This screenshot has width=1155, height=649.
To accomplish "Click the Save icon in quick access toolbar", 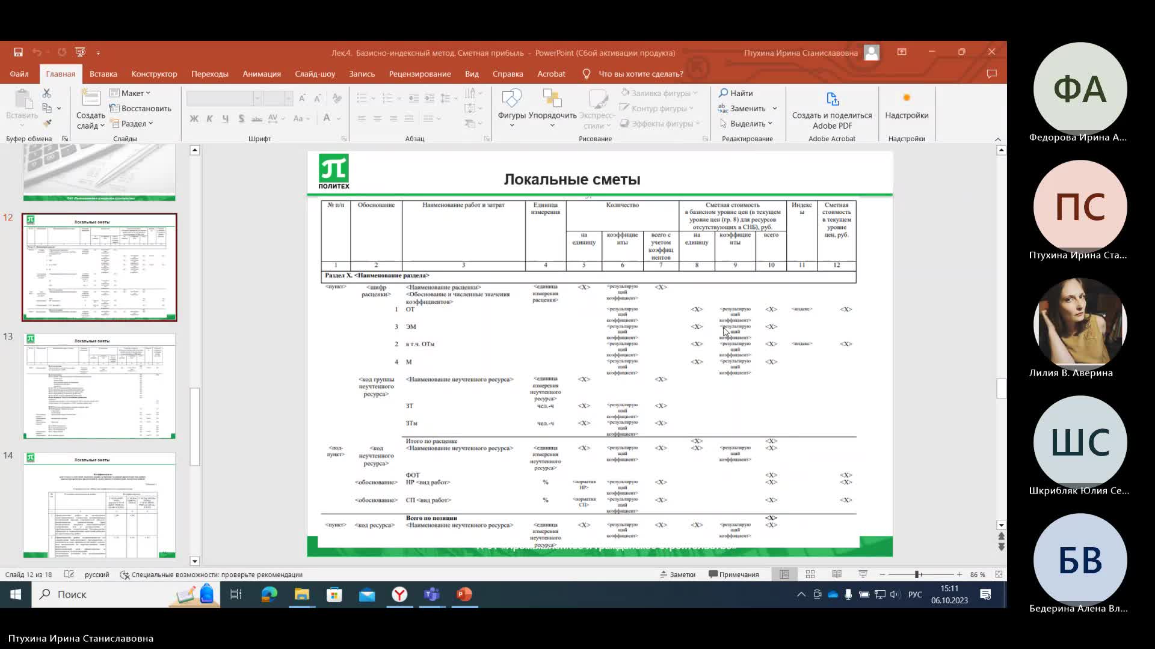I will [x=18, y=52].
